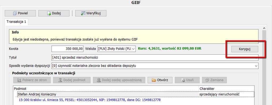Click the Podmiot column header
Viewport: 272px width, 105px height.
(x=106, y=88)
